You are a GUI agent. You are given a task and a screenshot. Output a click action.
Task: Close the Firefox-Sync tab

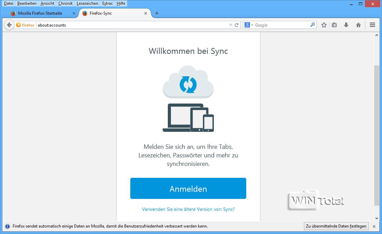click(145, 13)
